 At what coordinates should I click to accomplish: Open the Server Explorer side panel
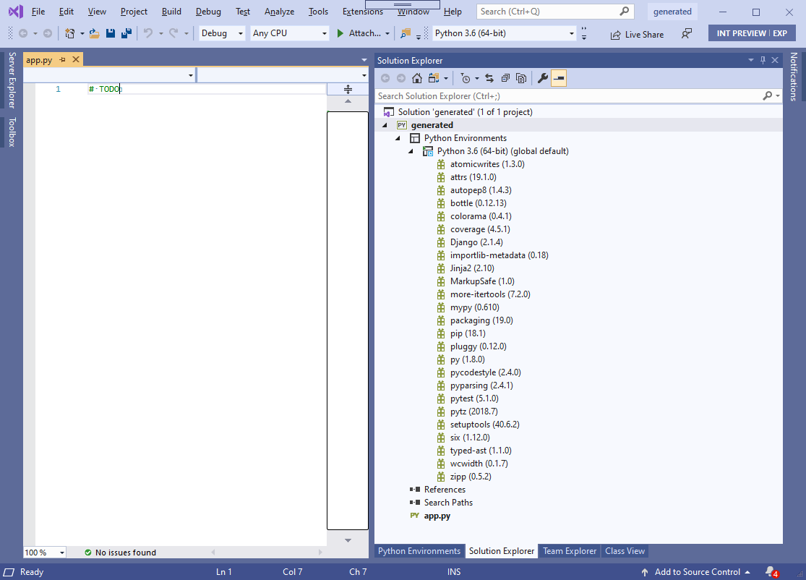12,80
